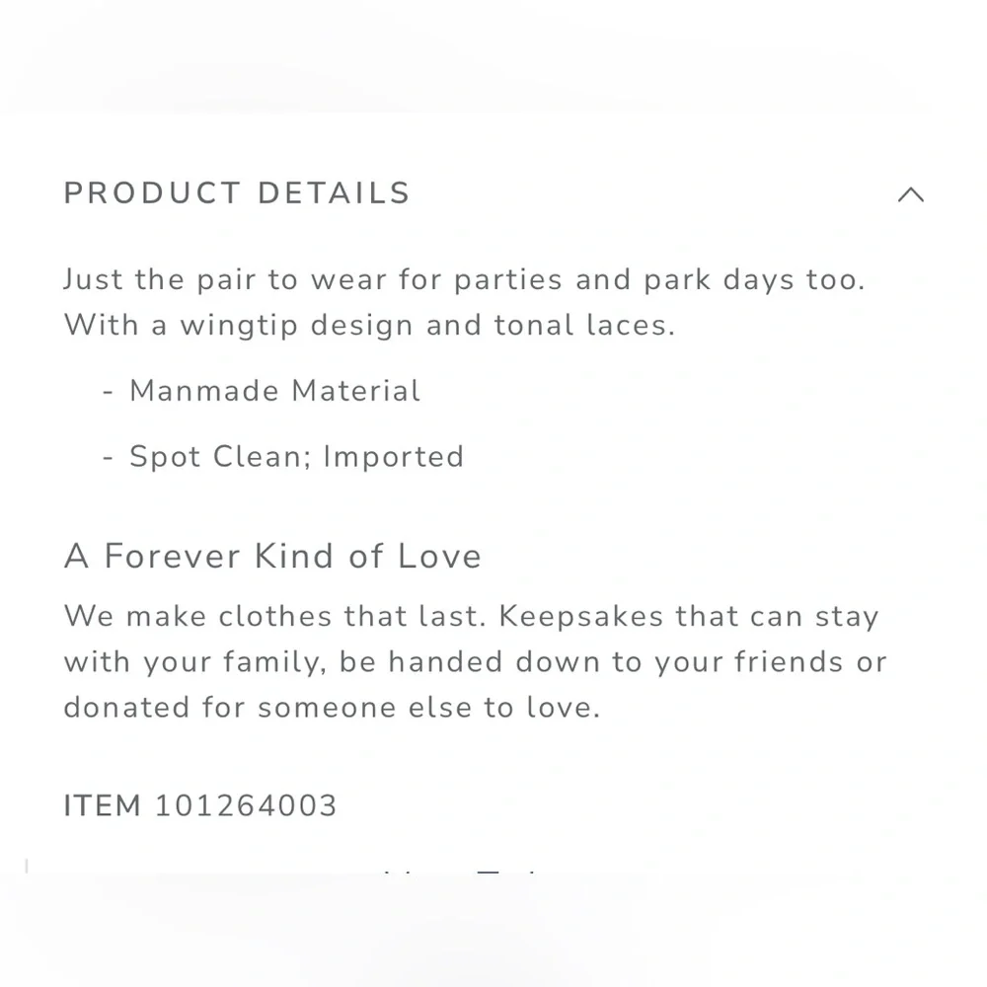The width and height of the screenshot is (987, 987).
Task: Click the words 'tonal laces' in the description
Action: (584, 326)
